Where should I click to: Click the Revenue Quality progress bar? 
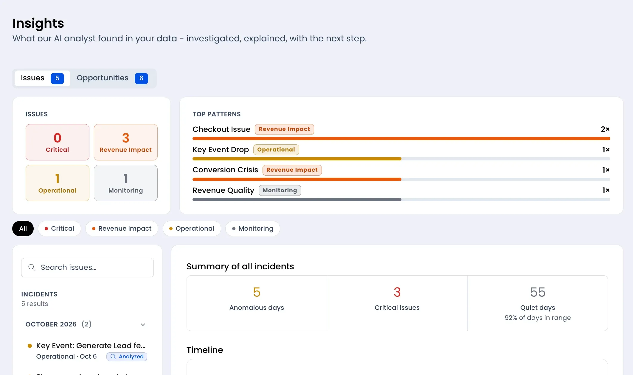coord(401,200)
